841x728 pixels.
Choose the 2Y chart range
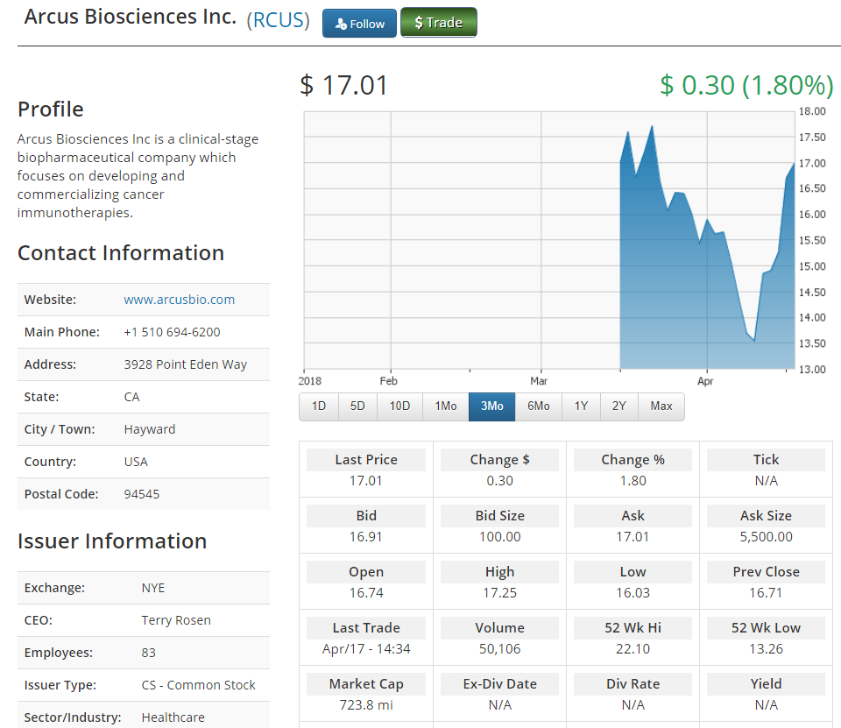click(x=619, y=406)
